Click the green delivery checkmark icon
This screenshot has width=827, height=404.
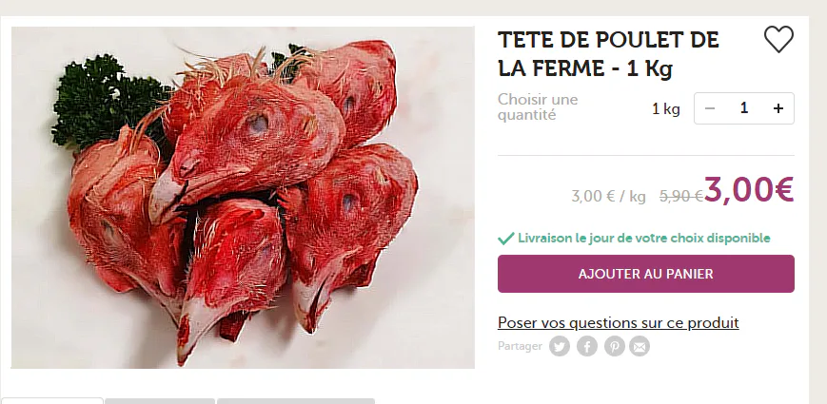(x=505, y=239)
